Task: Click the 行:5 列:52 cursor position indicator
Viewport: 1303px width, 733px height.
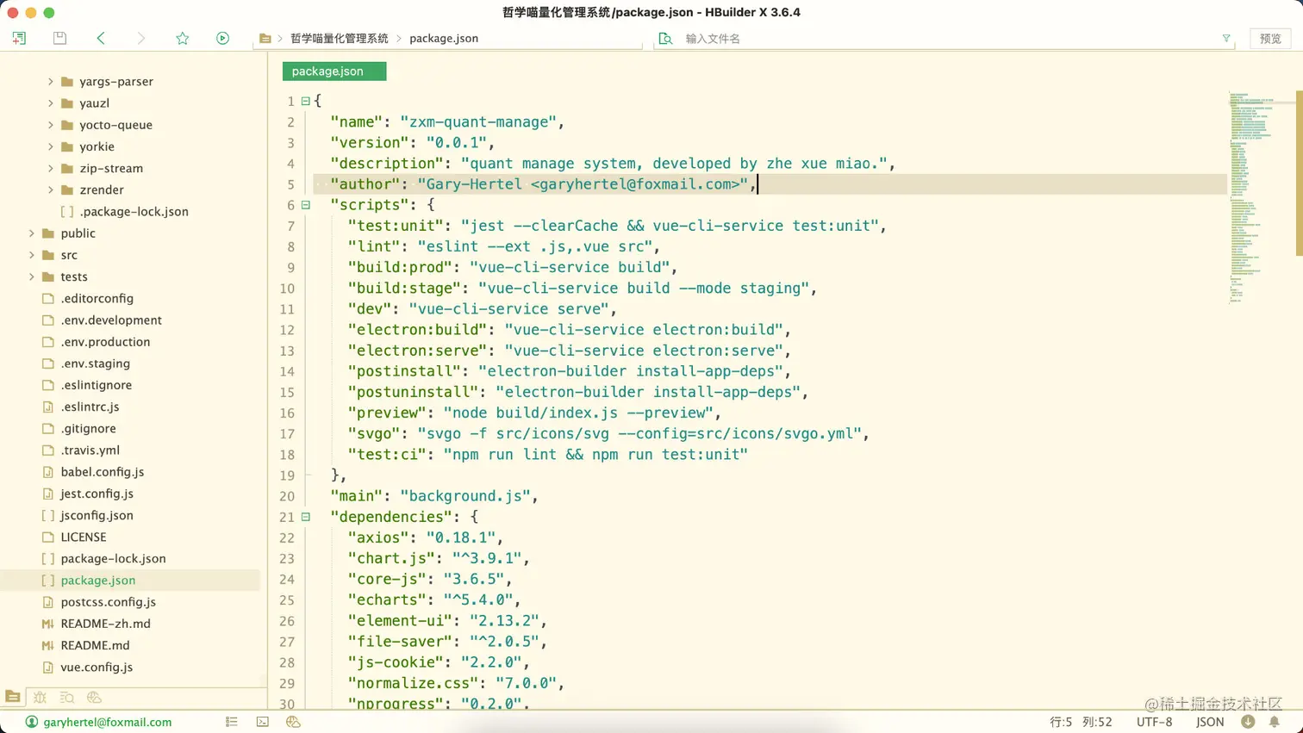Action: [x=1081, y=722]
